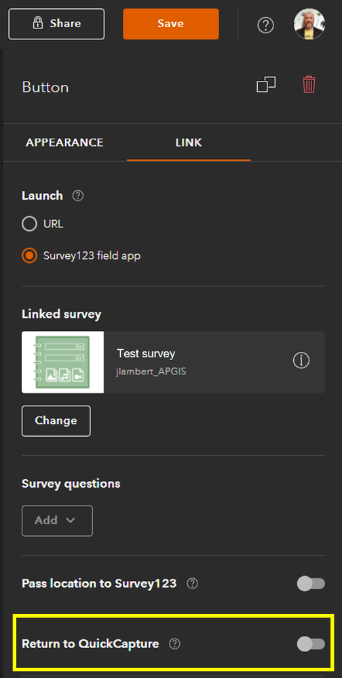Screen dimensions: 342x678
Task: Switch to the LINK tab
Action: (189, 143)
